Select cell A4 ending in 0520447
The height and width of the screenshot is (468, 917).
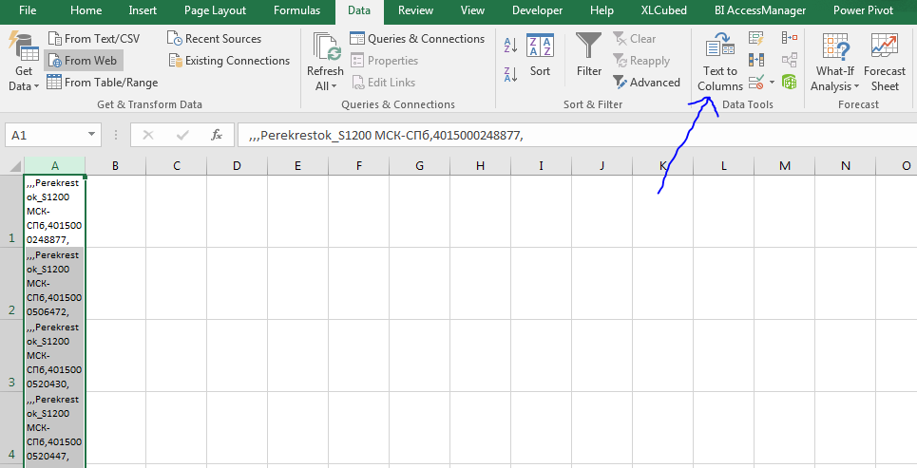point(55,428)
